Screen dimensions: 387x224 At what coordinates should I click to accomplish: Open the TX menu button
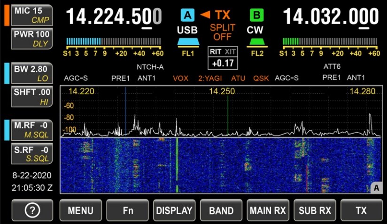point(362,210)
